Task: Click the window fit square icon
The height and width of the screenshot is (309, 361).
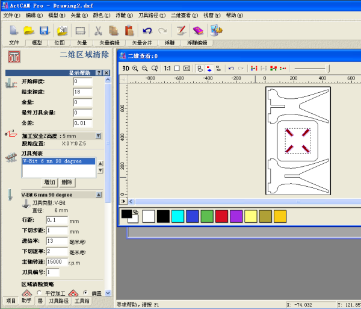Action: (177, 69)
